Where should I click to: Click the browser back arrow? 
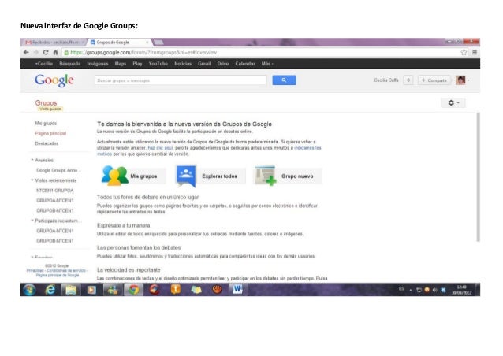[26, 52]
